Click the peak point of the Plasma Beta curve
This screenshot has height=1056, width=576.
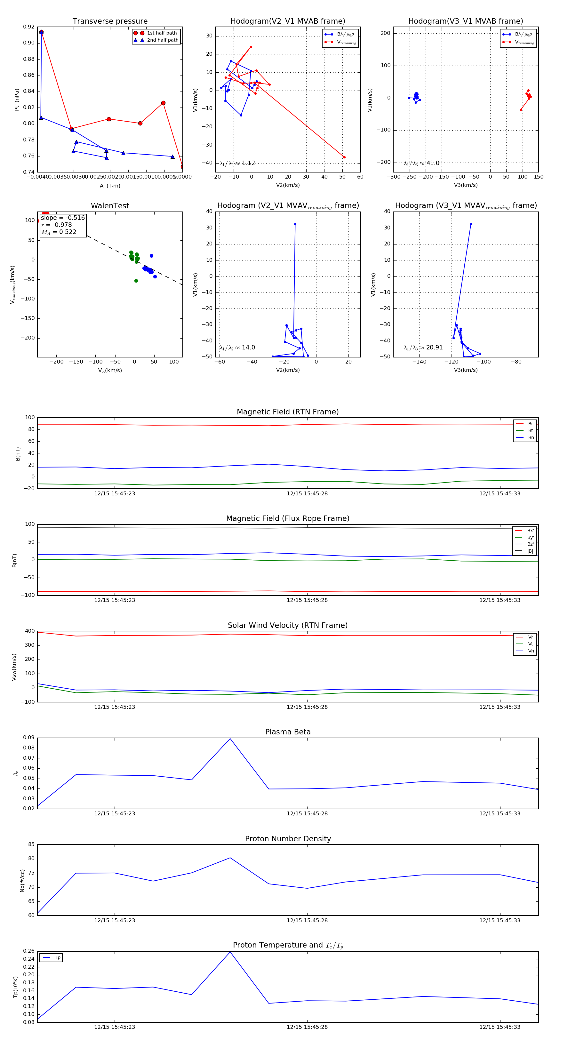[230, 739]
